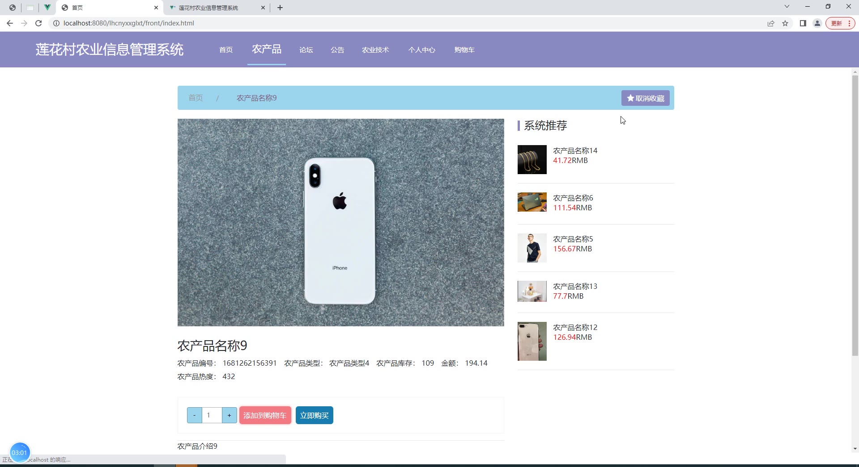Click price text 111.54RMB
This screenshot has width=859, height=467.
coord(572,208)
